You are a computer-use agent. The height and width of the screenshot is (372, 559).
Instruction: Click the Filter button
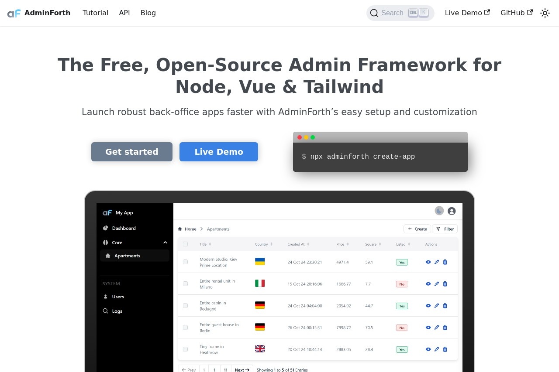(445, 229)
